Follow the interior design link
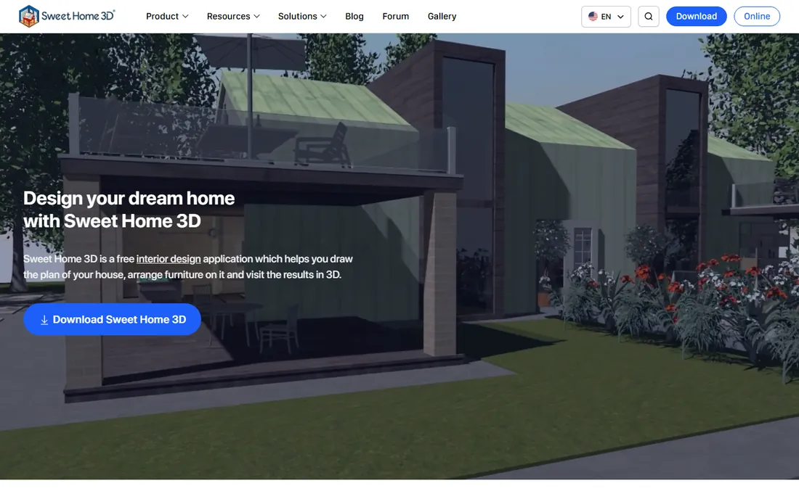This screenshot has width=799, height=499. point(169,259)
